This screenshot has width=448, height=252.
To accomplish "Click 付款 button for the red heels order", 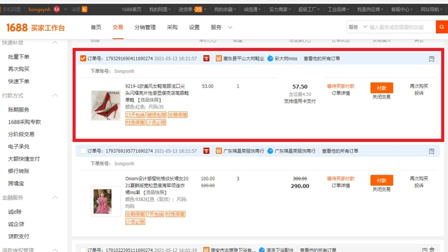I will (x=381, y=87).
